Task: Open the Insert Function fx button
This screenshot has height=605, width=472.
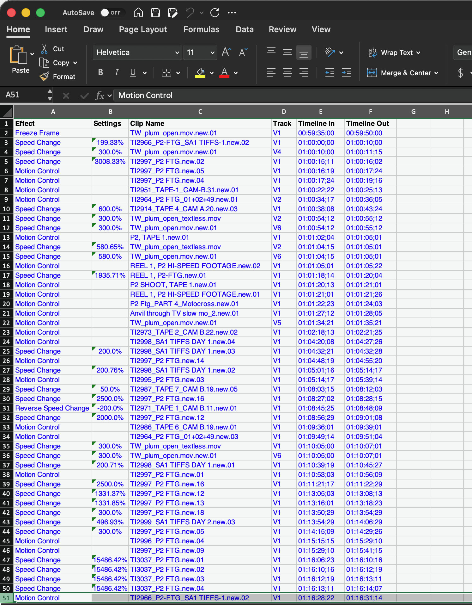Action: pyautogui.click(x=100, y=95)
